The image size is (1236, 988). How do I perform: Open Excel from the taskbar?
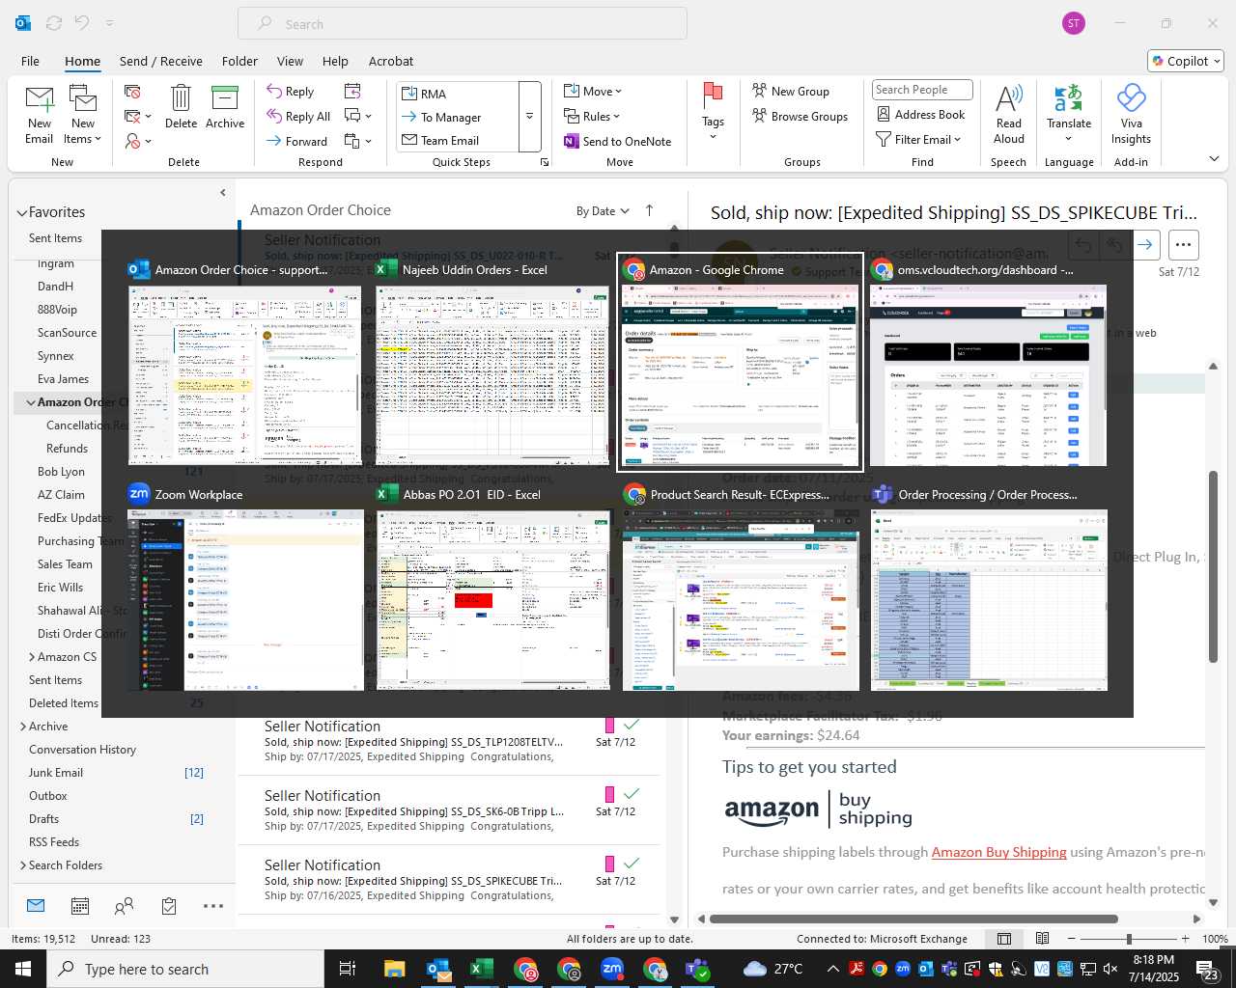coord(481,969)
